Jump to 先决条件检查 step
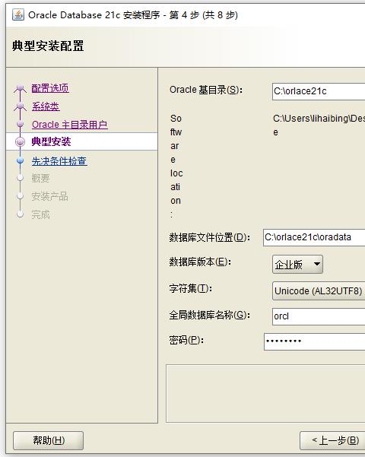 [59, 161]
